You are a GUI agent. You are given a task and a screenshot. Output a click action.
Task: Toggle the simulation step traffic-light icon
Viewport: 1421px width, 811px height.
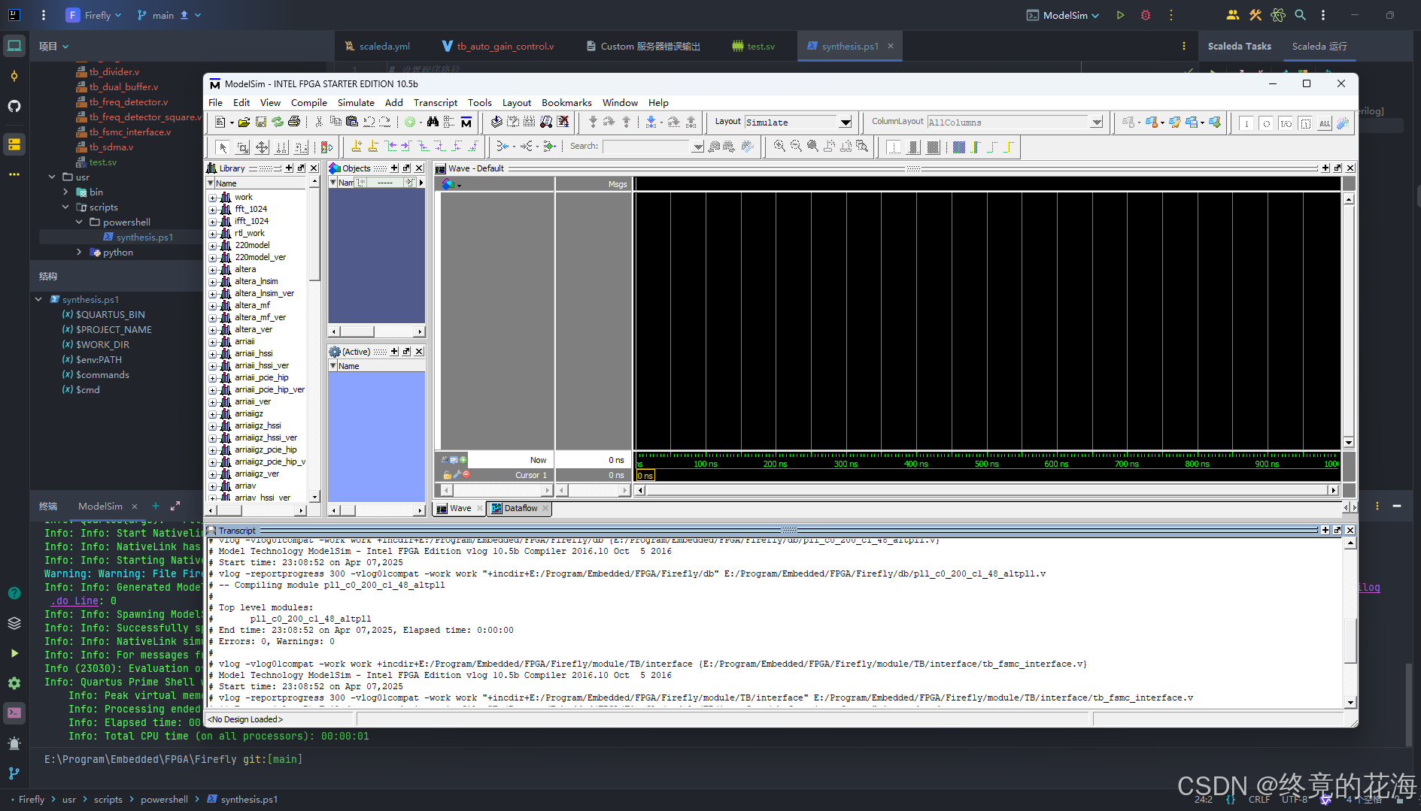pyautogui.click(x=326, y=147)
